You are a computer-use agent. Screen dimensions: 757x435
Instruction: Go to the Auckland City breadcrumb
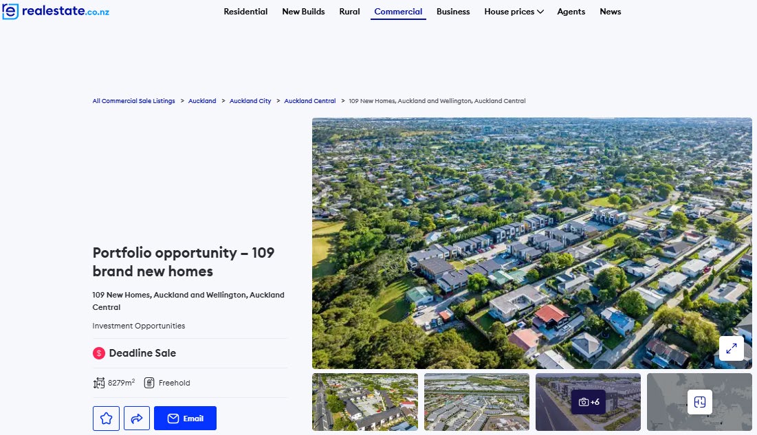(x=250, y=101)
